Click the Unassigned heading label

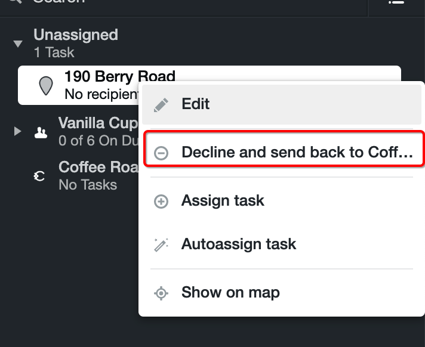point(76,35)
